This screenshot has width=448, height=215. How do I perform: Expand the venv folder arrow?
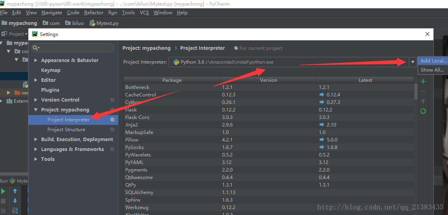coord(9,92)
